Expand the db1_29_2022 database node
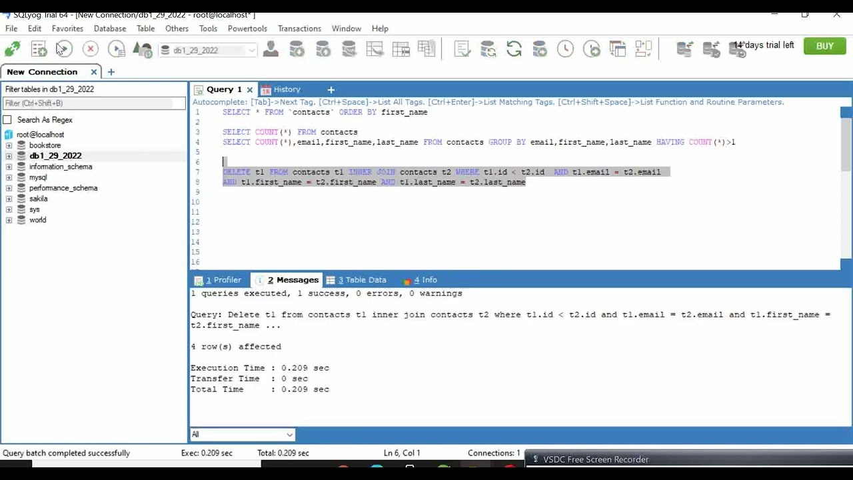 9,156
